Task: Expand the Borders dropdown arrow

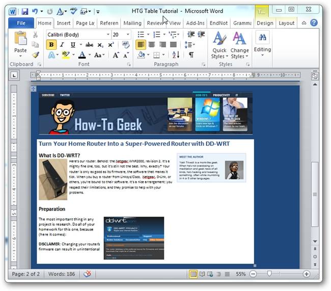Action: (163, 55)
